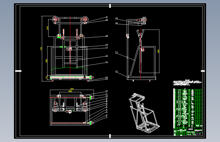
Task: Click part callout number 19
Action: [x=107, y=36]
